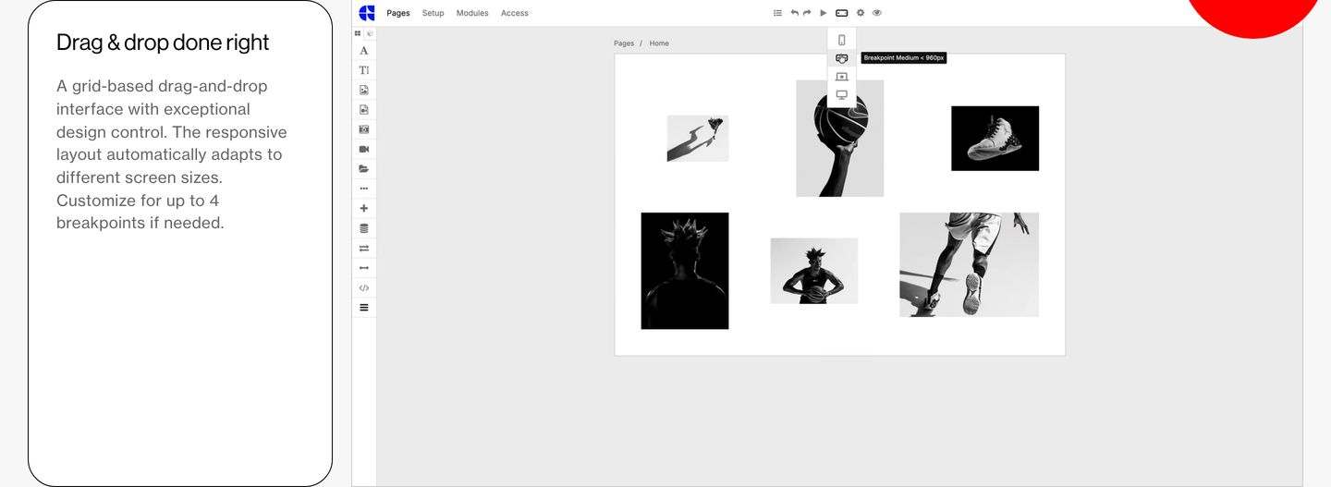Viewport: 1331px width, 487px height.
Task: Open the Modules menu
Action: tap(472, 13)
